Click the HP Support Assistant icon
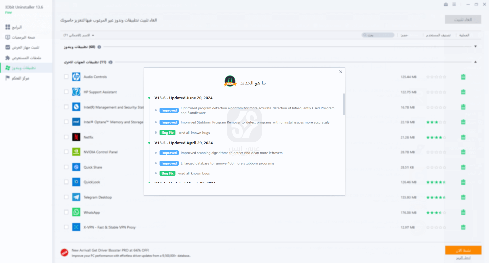Image resolution: width=489 pixels, height=263 pixels. click(76, 92)
